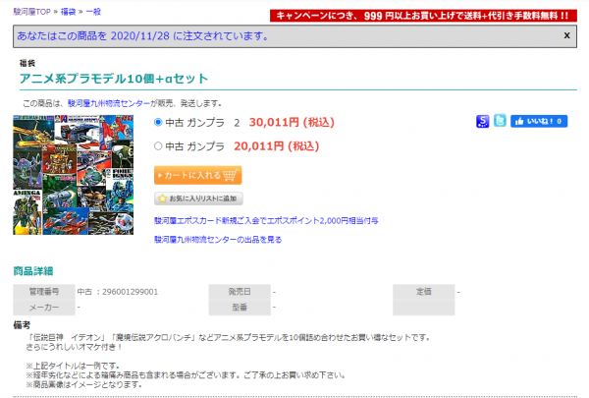Close the order notice with the x
This screenshot has height=398, width=589.
(x=566, y=34)
